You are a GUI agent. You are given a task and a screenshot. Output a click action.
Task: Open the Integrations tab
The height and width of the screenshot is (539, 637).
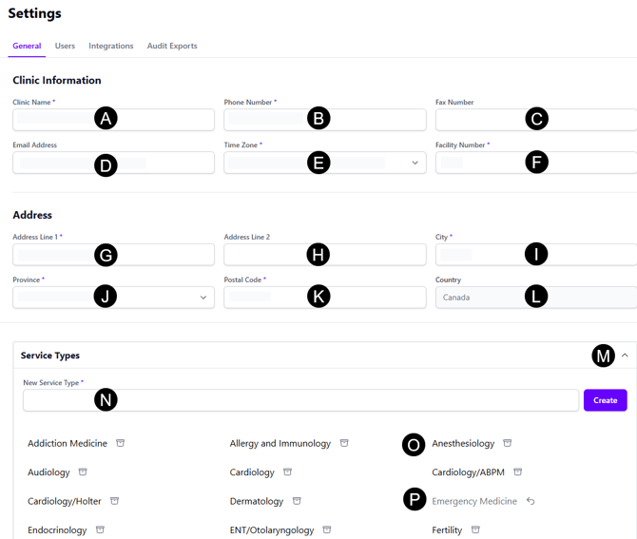tap(111, 46)
